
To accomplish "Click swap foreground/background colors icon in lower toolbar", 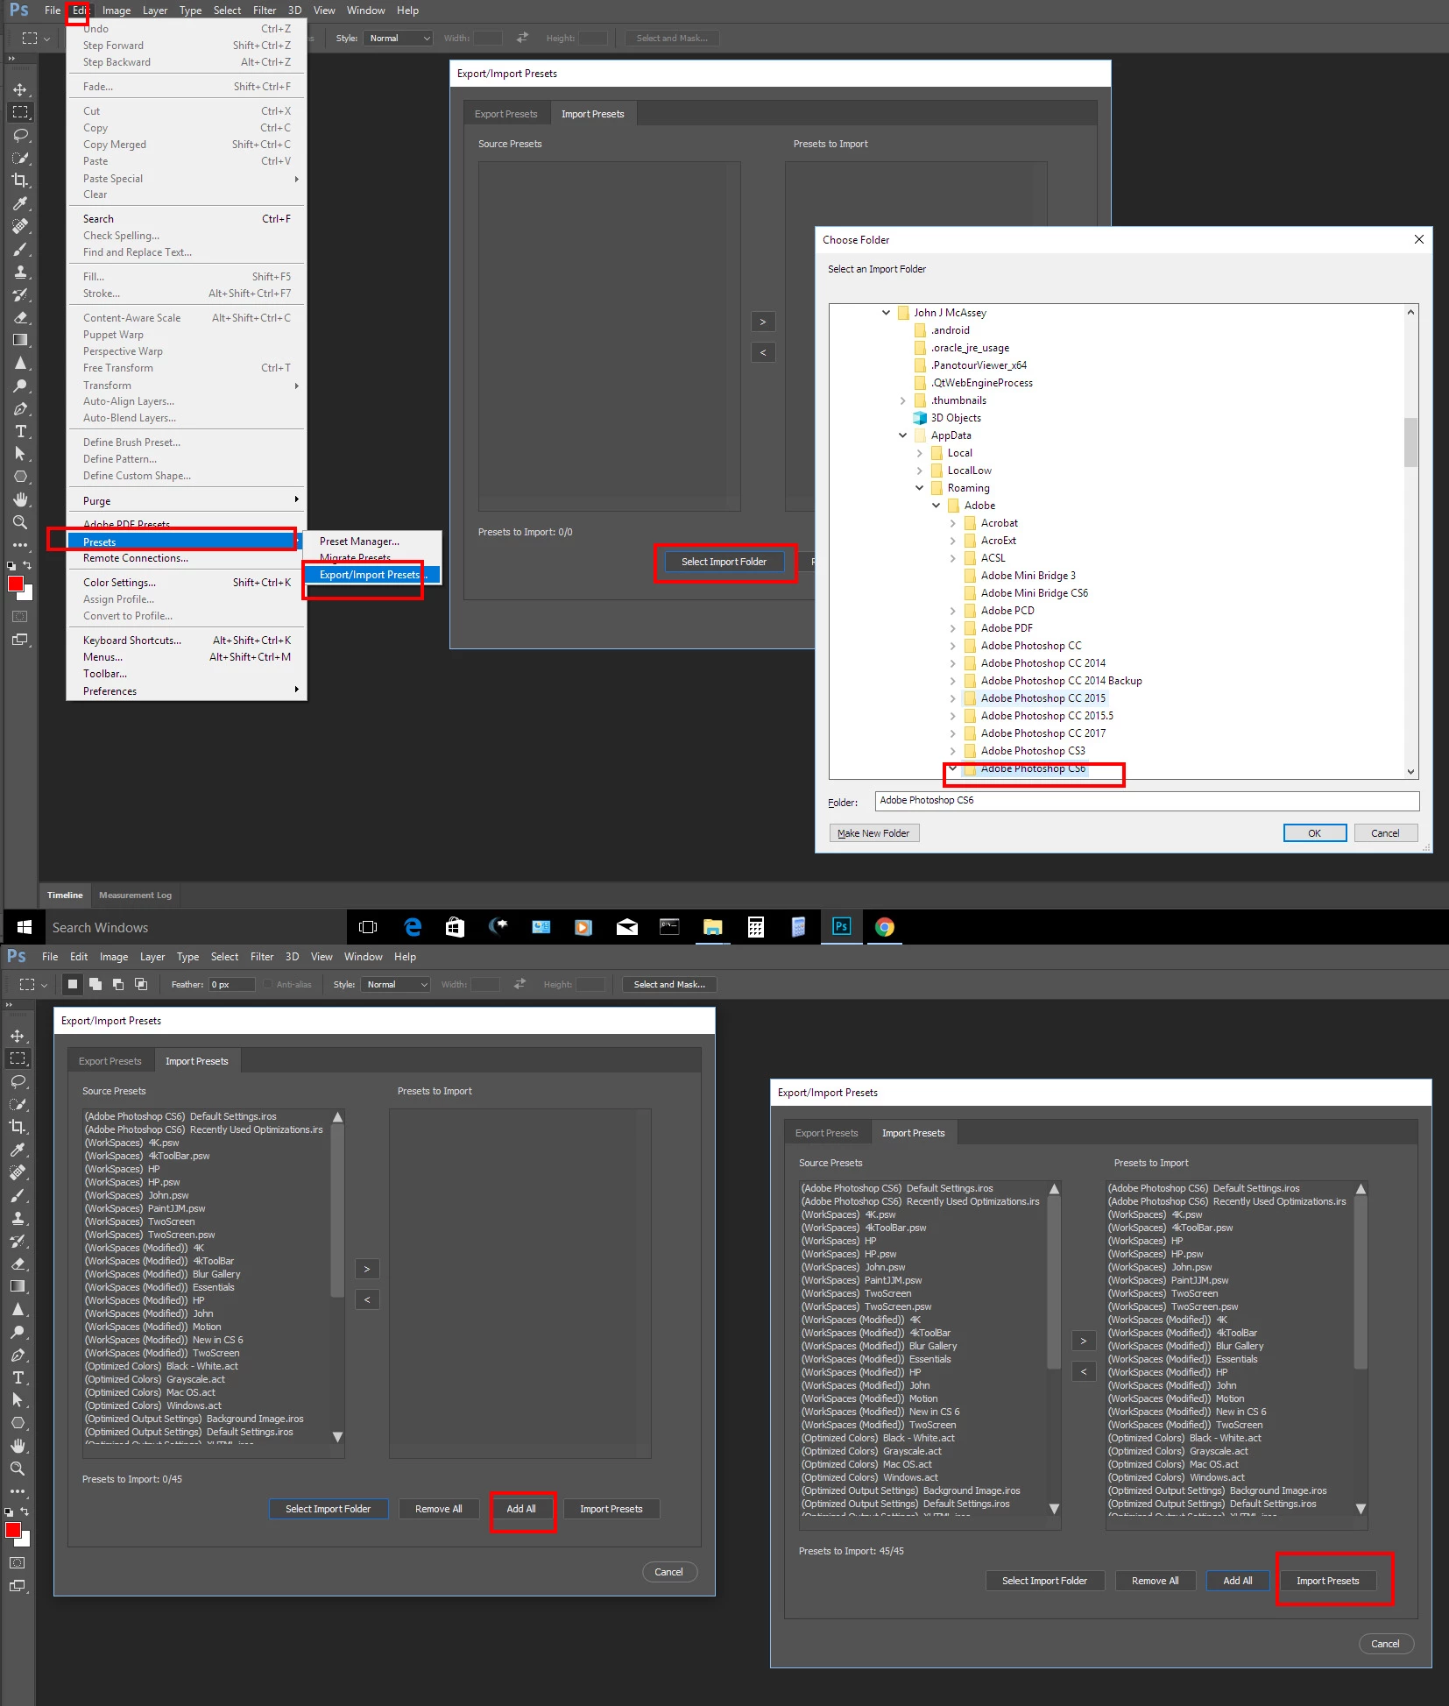I will (25, 1511).
